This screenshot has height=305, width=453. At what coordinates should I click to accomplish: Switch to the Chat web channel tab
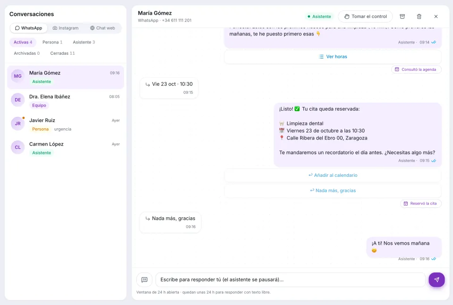tap(102, 28)
